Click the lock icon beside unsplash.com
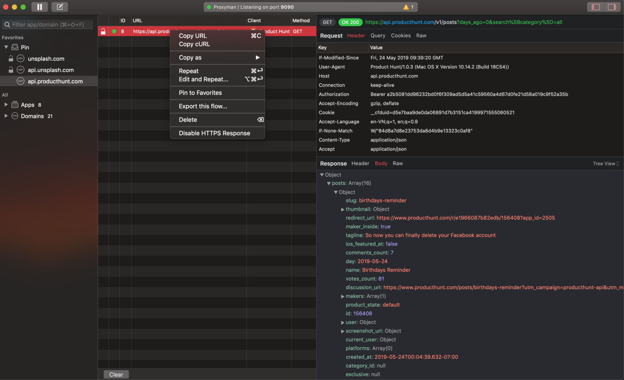 (11, 59)
